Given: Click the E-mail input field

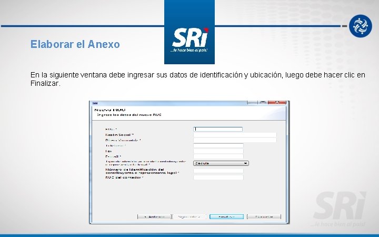Looking at the screenshot, I should click(x=218, y=156).
